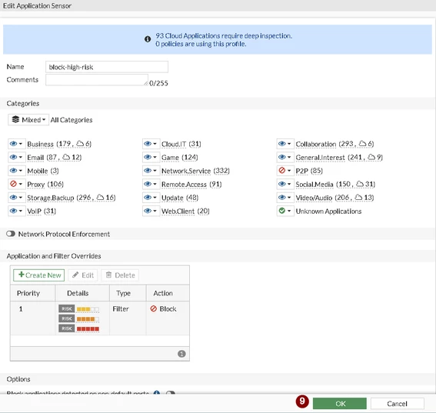Open Web.Client action dropdown arrow
The width and height of the screenshot is (436, 413).
(x=155, y=211)
